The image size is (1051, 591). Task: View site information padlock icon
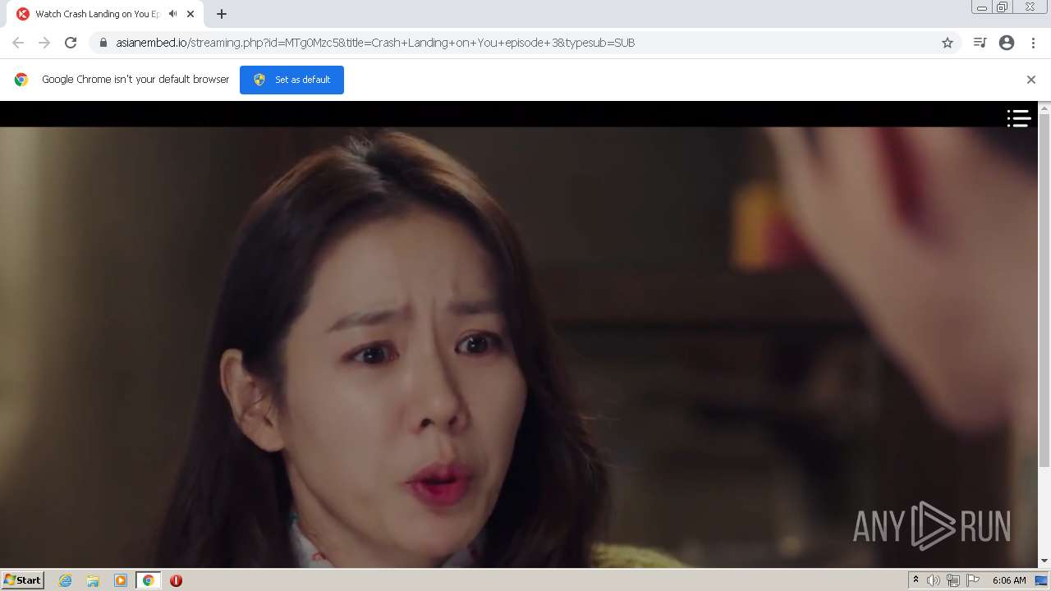[103, 43]
